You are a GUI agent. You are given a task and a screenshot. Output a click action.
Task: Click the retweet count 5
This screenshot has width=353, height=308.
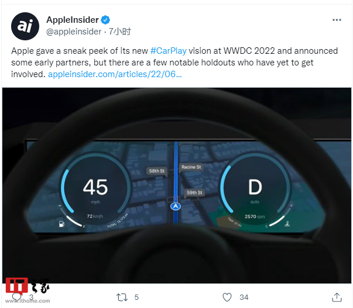click(136, 297)
